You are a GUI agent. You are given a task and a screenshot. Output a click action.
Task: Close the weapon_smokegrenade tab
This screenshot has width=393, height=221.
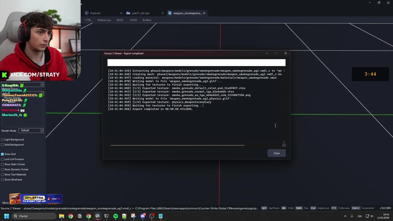(x=204, y=13)
